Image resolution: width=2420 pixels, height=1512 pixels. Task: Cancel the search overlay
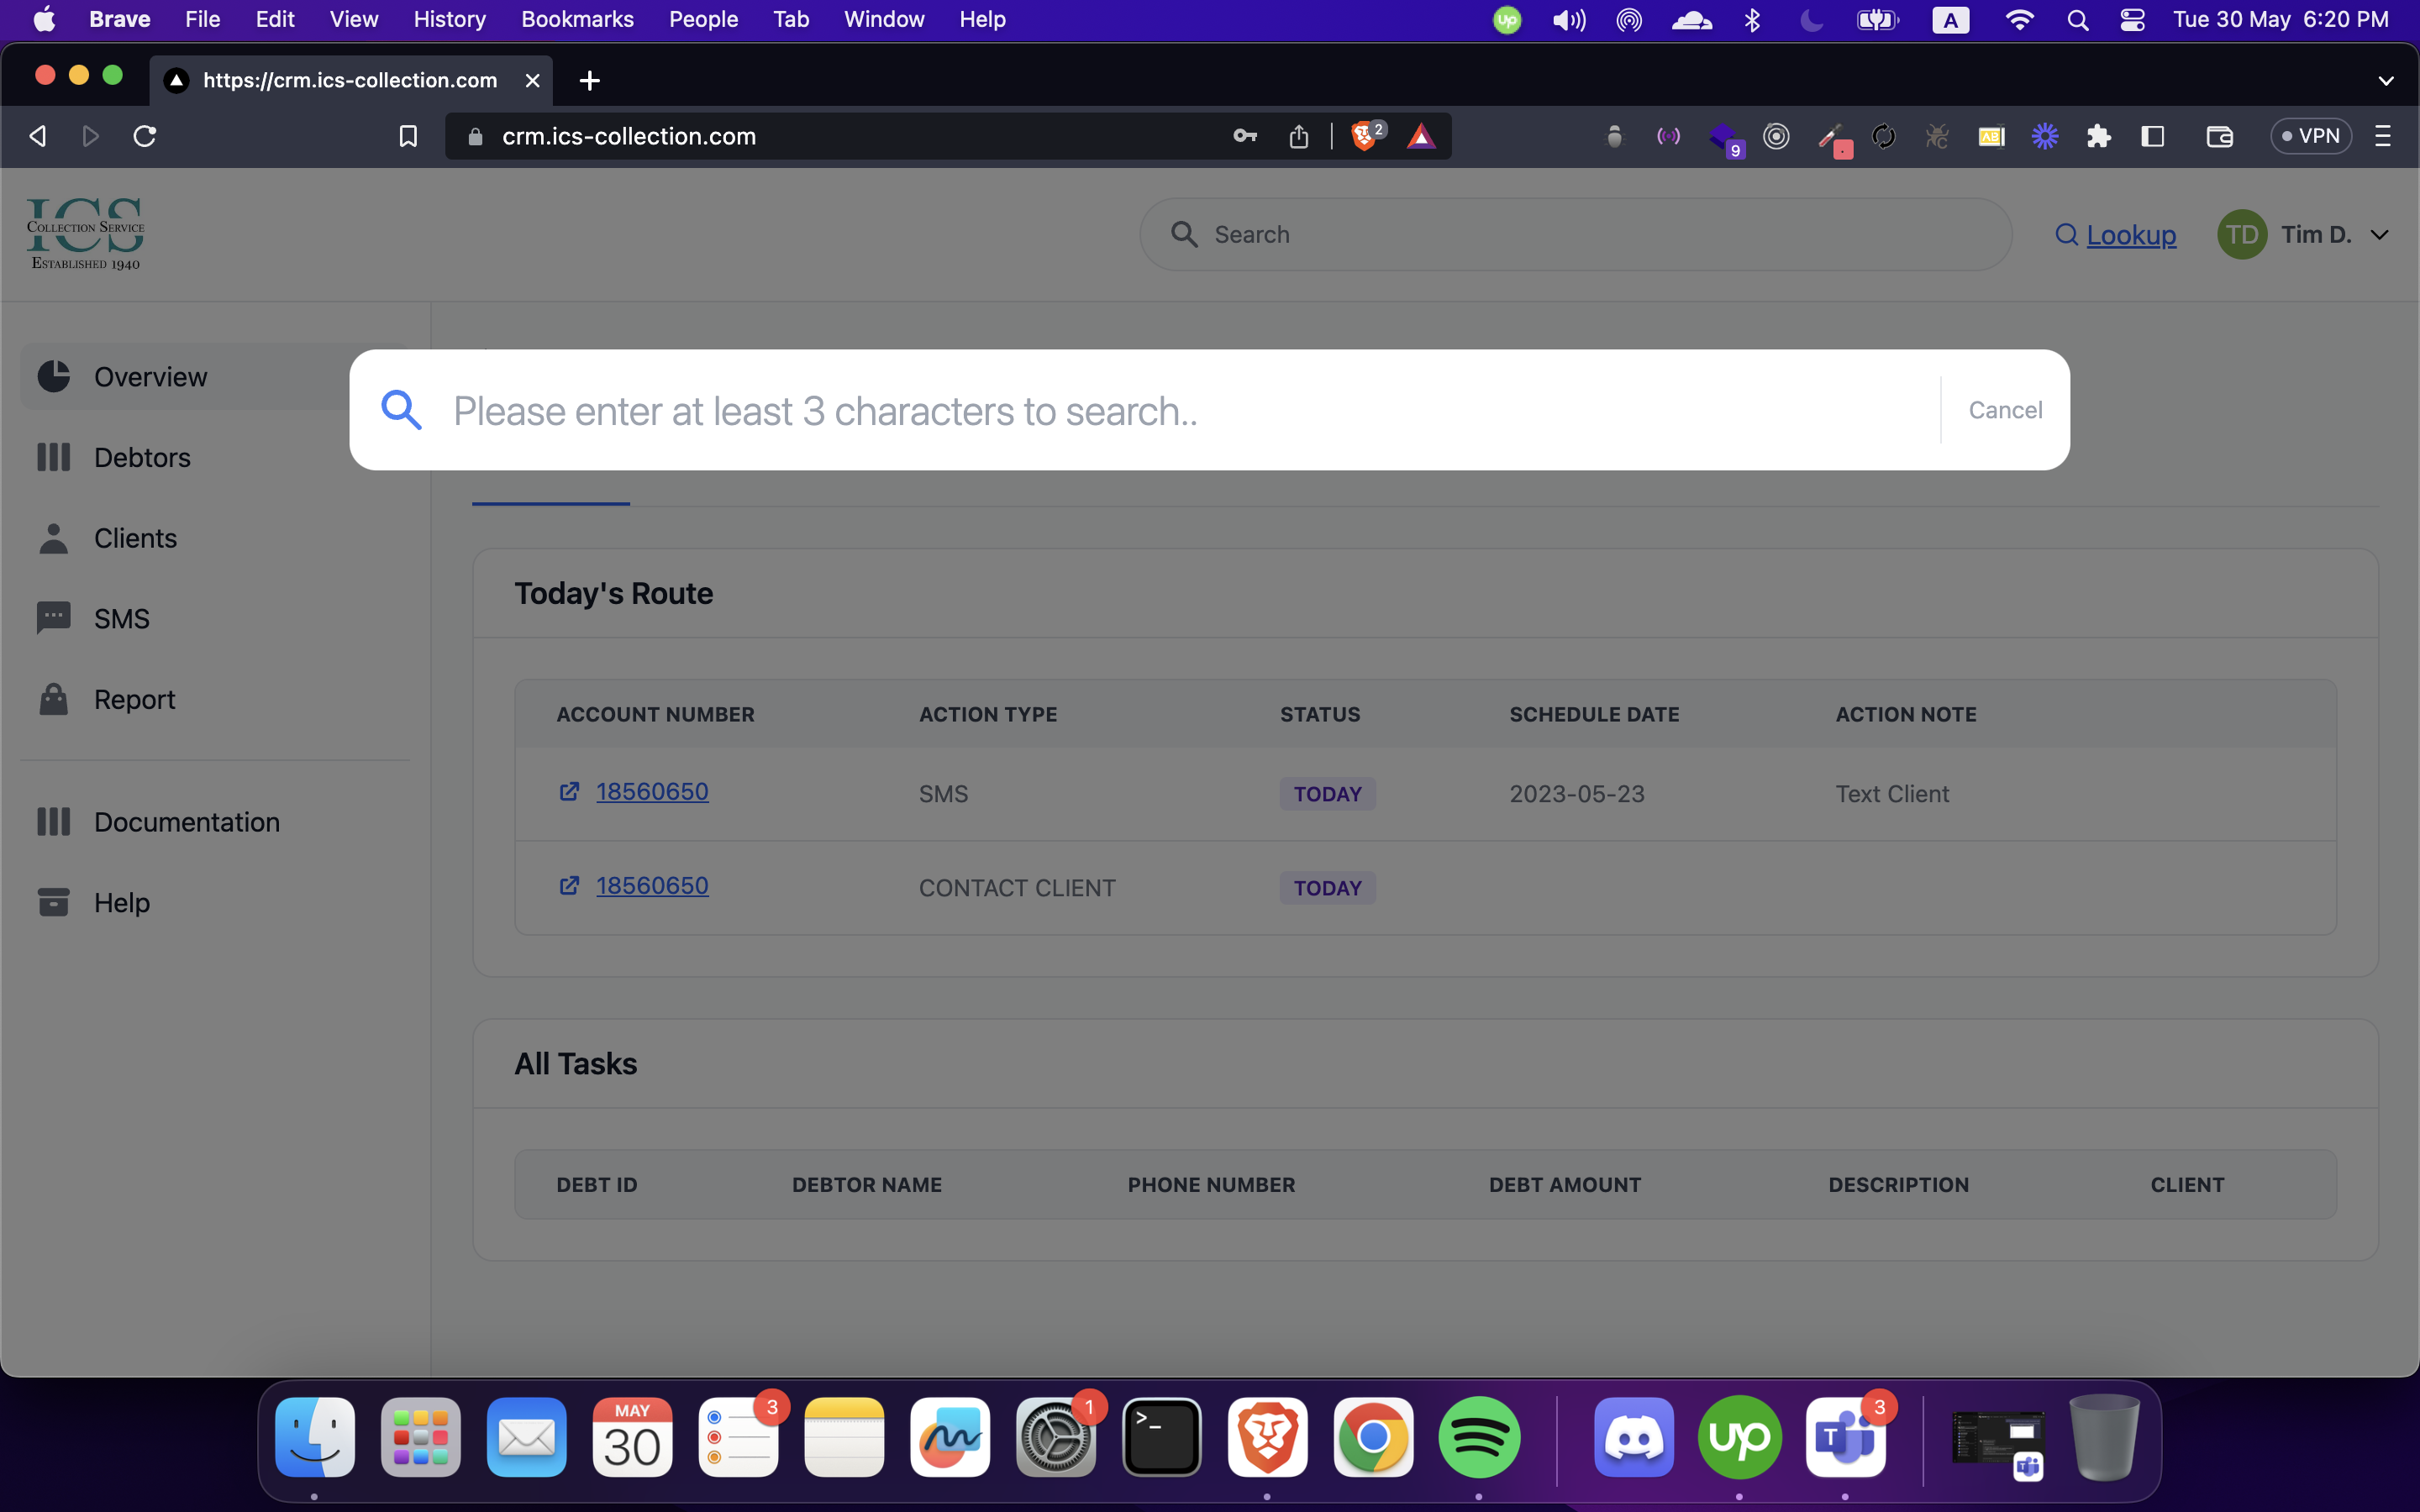point(2004,410)
